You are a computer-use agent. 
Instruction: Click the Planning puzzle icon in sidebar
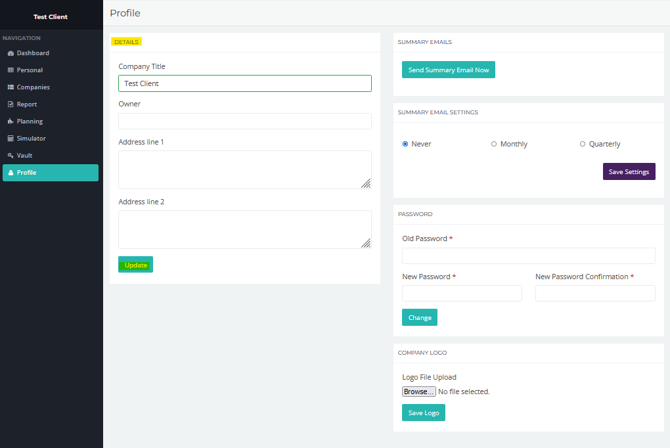(11, 122)
